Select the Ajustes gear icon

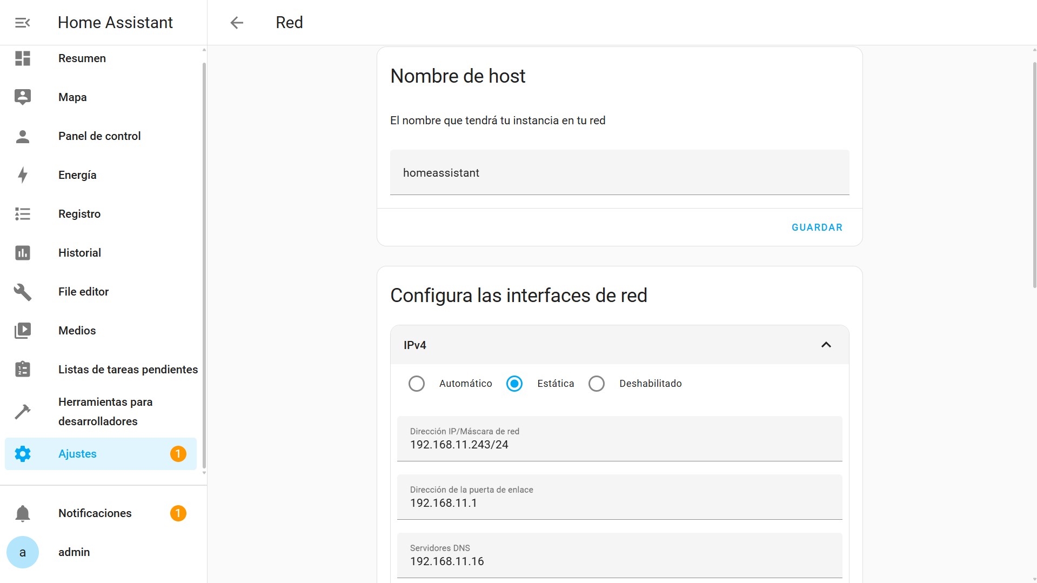tap(22, 454)
